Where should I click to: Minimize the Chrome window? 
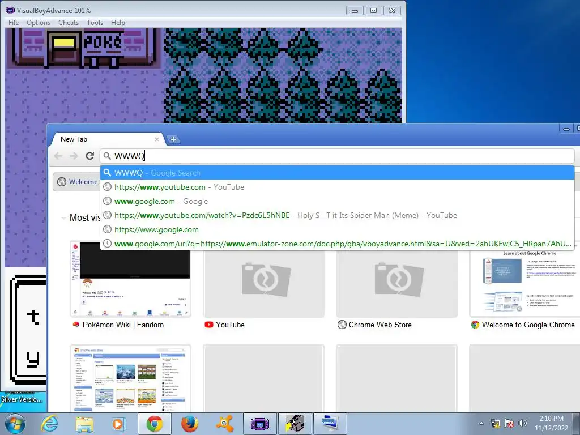coord(566,129)
